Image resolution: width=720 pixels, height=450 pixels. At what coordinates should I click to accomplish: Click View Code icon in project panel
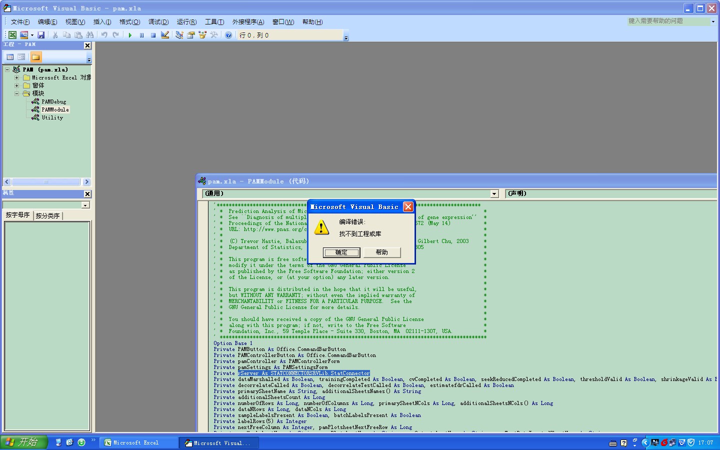coord(10,57)
